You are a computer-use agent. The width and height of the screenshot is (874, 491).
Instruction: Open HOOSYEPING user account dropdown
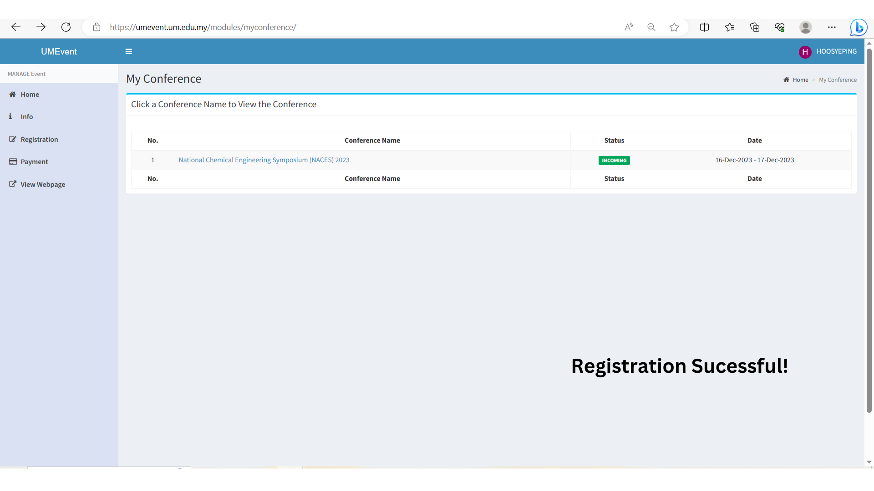point(828,52)
